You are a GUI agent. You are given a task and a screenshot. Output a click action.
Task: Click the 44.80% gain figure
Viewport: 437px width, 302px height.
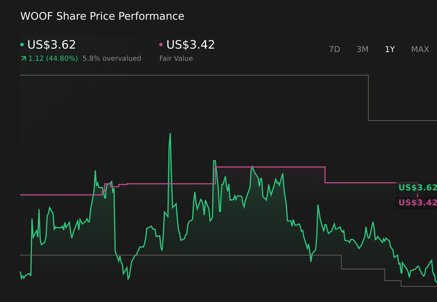(x=62, y=58)
